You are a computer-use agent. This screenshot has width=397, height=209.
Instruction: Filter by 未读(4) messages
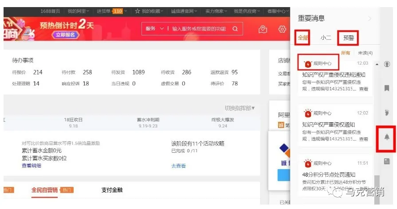tap(365, 53)
